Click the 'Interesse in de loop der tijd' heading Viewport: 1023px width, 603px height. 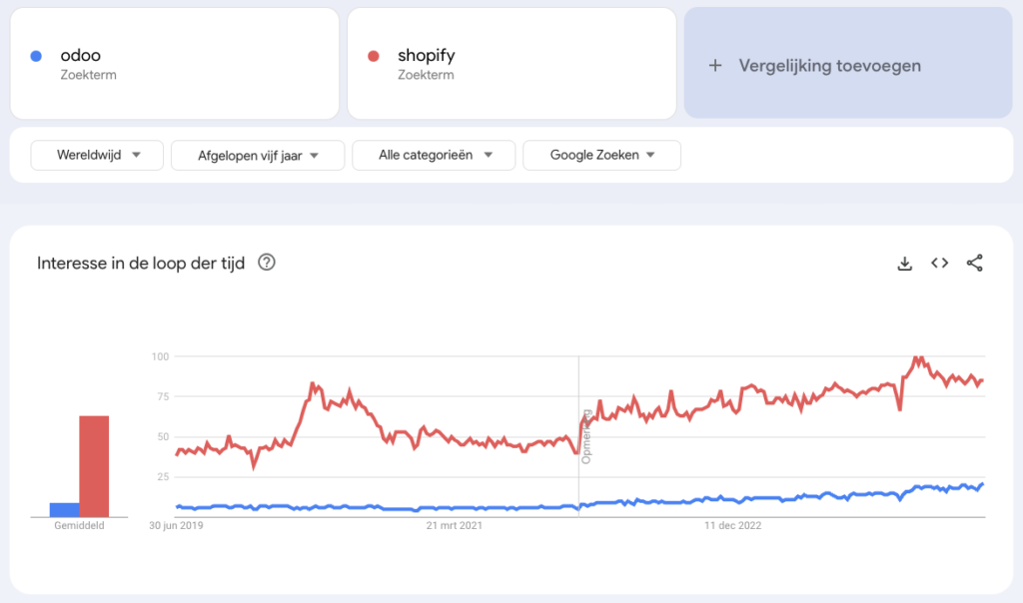[140, 263]
